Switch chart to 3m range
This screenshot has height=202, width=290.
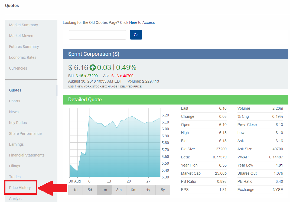coord(119,190)
